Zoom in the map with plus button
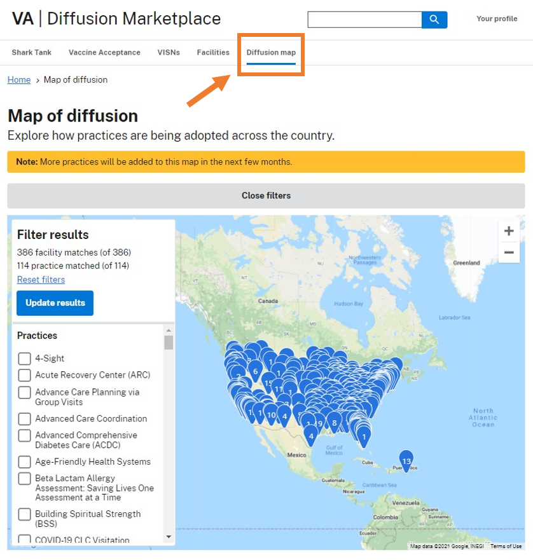Image resolution: width=533 pixels, height=560 pixels. coord(509,231)
